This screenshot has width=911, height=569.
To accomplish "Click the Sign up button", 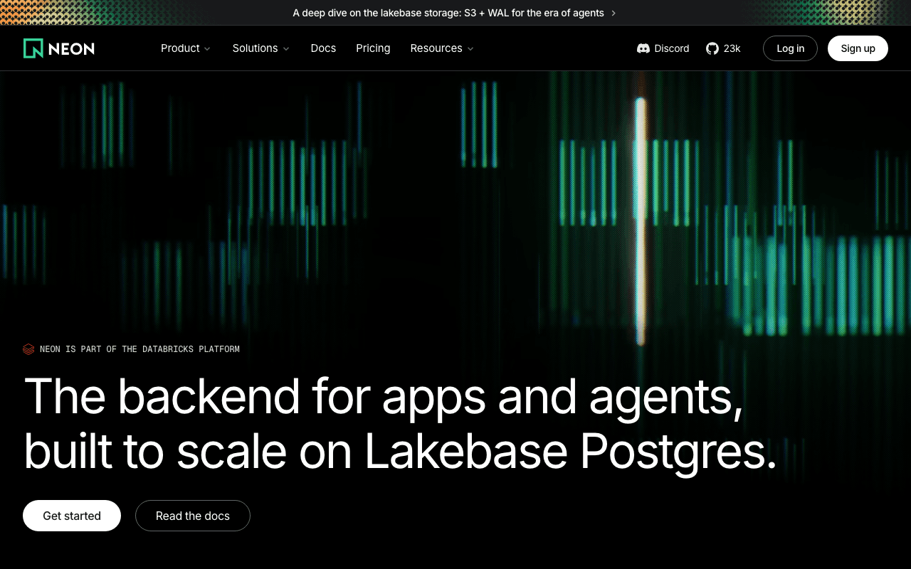I will pyautogui.click(x=858, y=48).
